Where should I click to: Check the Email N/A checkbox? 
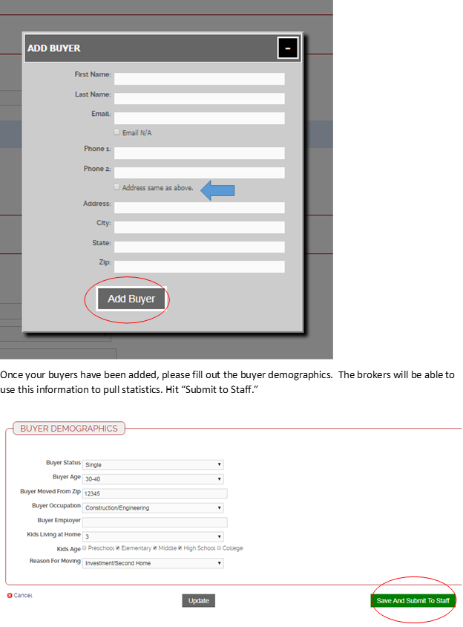117,132
